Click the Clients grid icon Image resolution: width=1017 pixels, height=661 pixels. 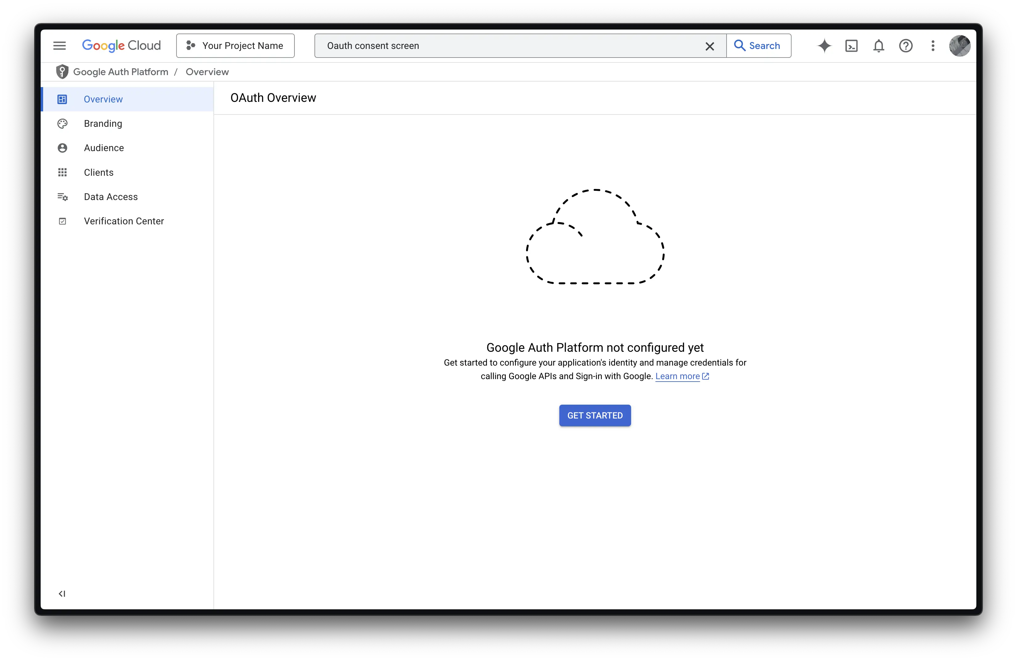[x=63, y=173]
